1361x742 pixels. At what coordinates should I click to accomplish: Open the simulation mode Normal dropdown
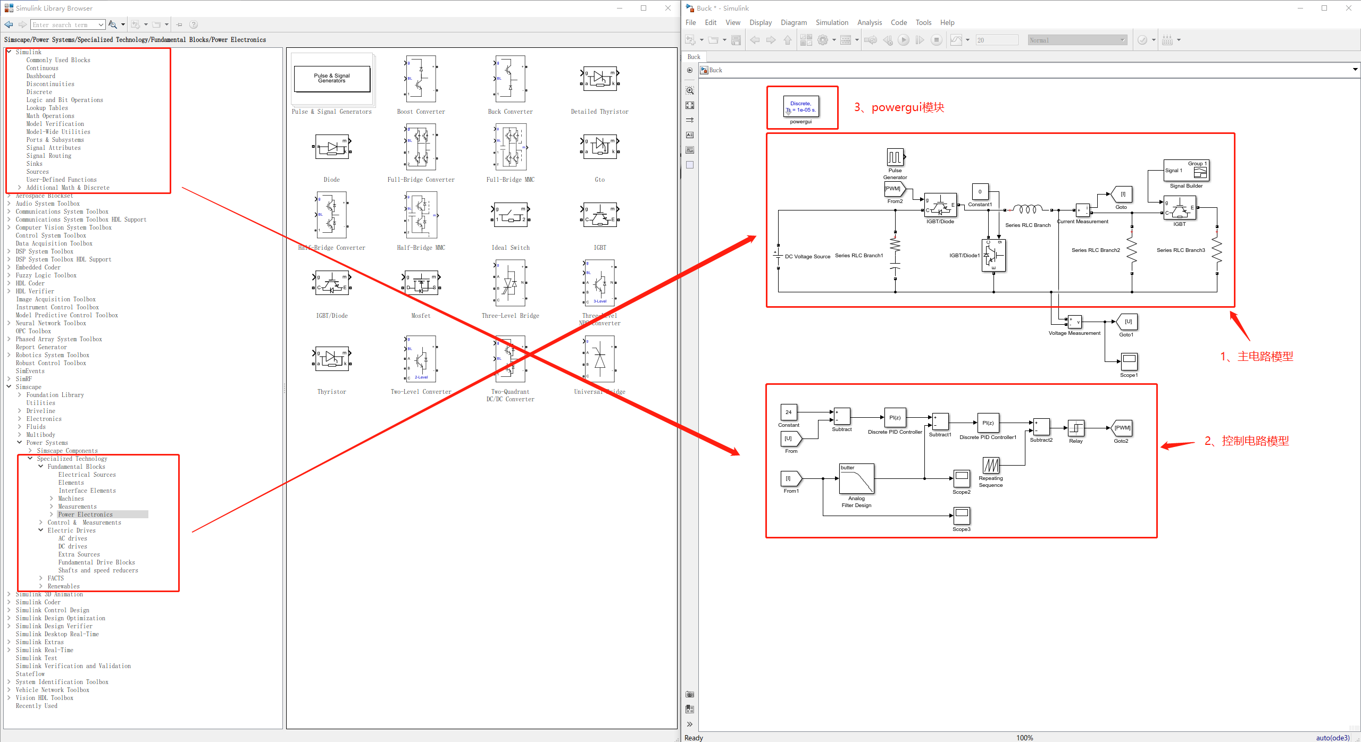(x=1076, y=40)
